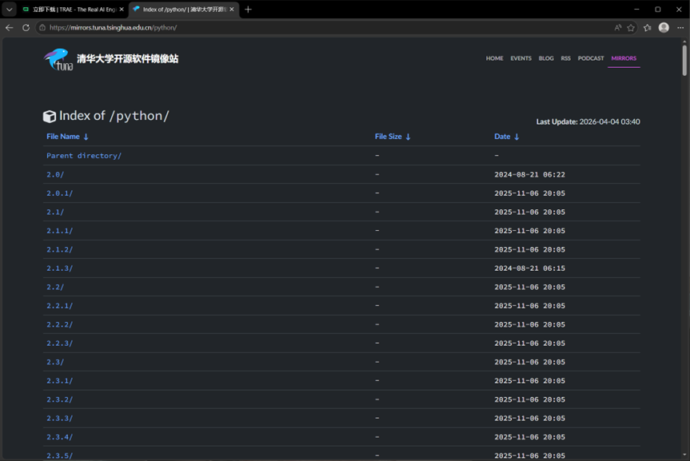The height and width of the screenshot is (461, 690).
Task: Close the TRAE tab
Action: pos(122,10)
